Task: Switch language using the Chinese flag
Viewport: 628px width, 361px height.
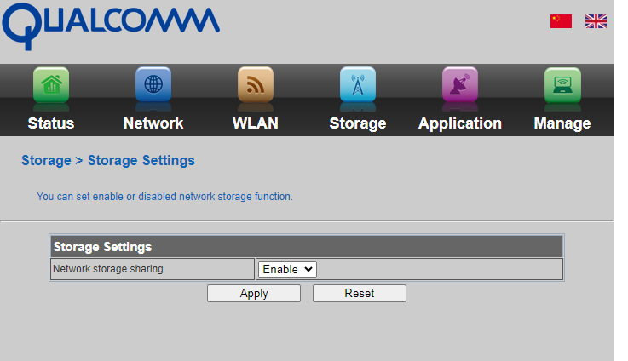Action: pyautogui.click(x=561, y=21)
